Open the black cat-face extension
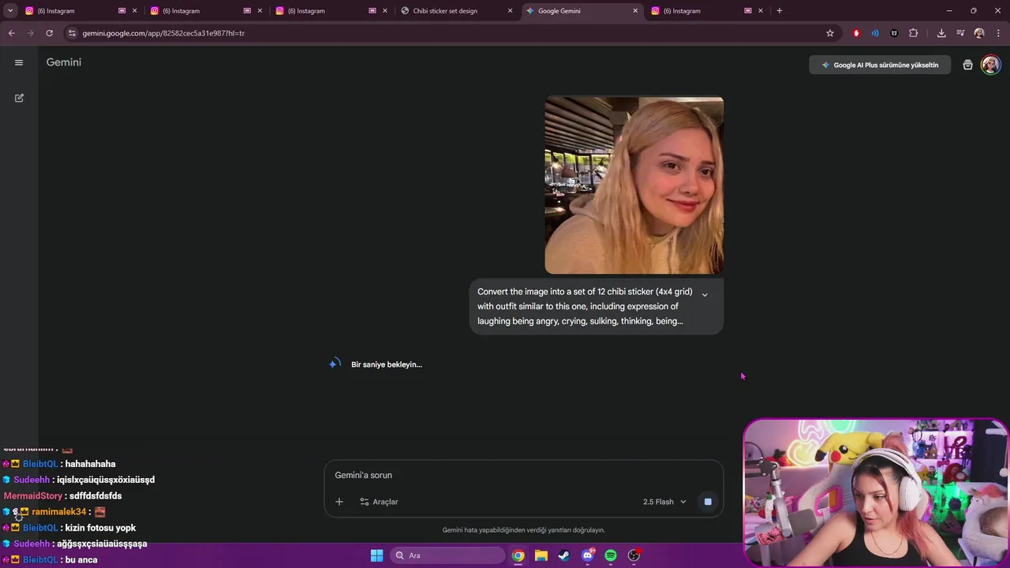Screen dimensions: 1010x568 coord(894,33)
